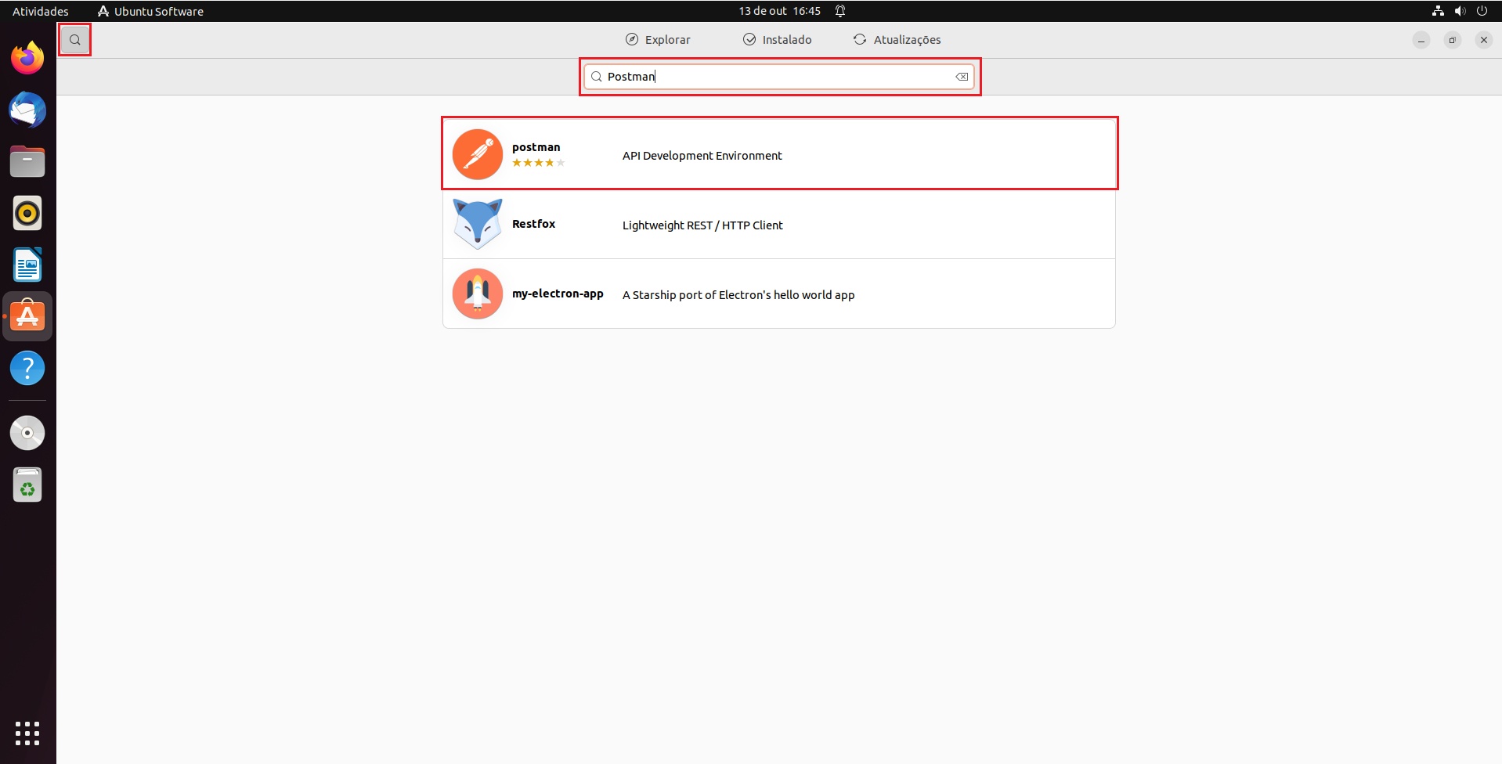The width and height of the screenshot is (1502, 764).
Task: Switch to the Atualizações tab
Action: click(897, 40)
